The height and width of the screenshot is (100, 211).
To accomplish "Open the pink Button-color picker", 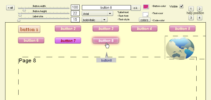I will coord(146,7).
